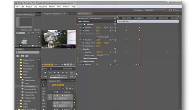Open CS Live icon
The height and width of the screenshot is (110, 196).
coord(170,10)
